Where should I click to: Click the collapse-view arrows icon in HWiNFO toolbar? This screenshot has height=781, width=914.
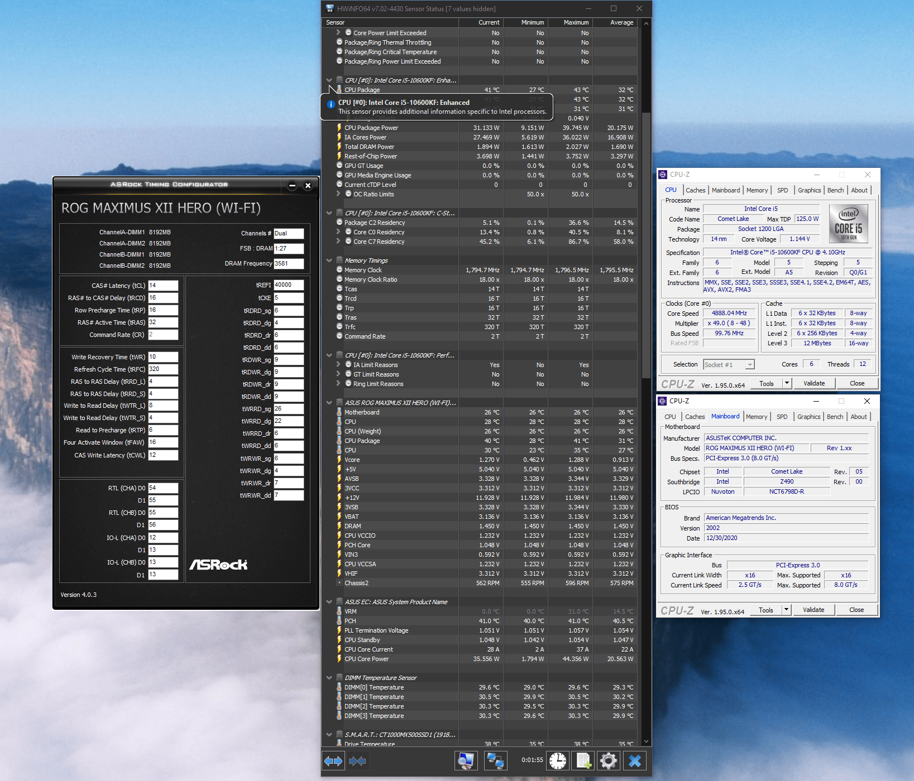pyautogui.click(x=357, y=760)
